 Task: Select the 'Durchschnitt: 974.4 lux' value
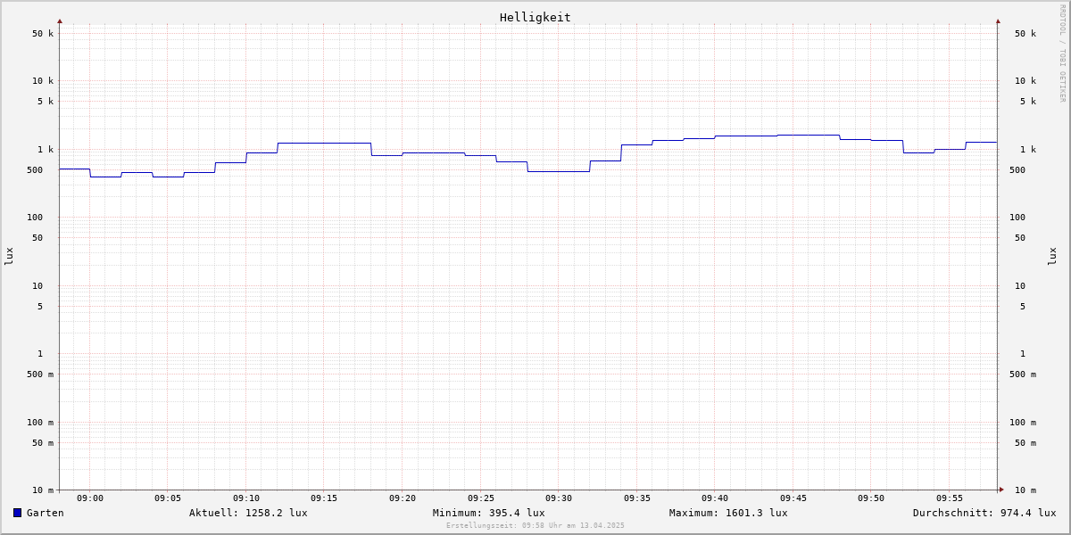click(x=984, y=513)
